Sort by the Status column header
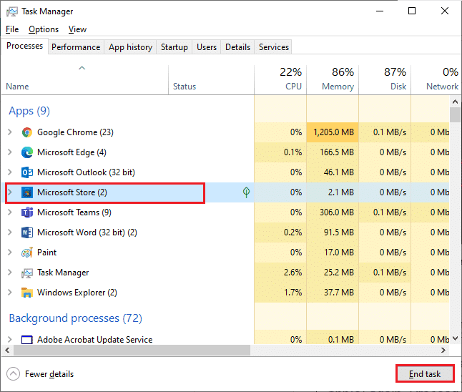The image size is (462, 392). [211, 79]
